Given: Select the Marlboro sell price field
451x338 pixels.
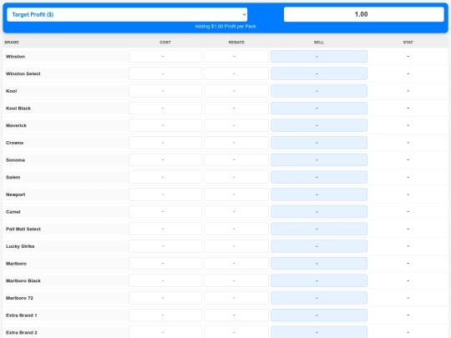Looking at the screenshot, I should tap(319, 263).
